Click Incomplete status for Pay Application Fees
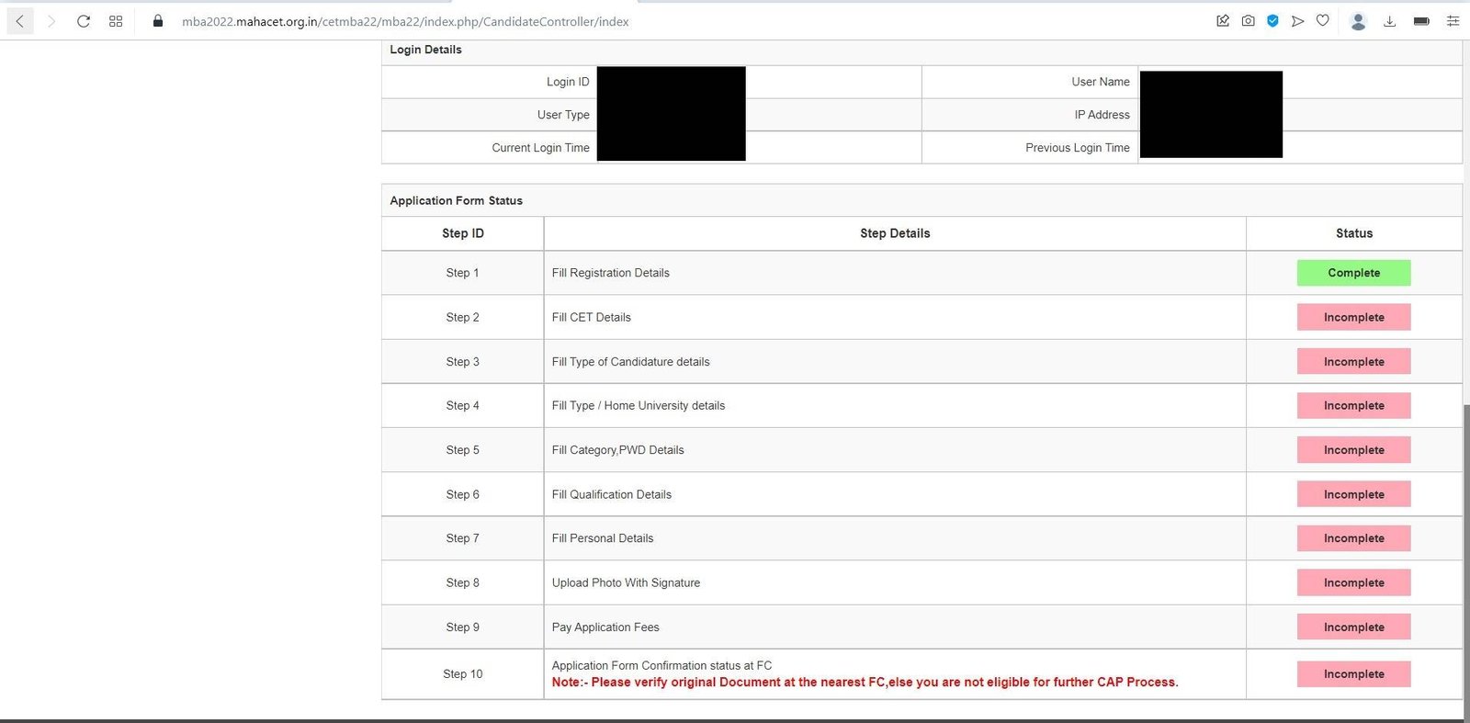 tap(1353, 627)
